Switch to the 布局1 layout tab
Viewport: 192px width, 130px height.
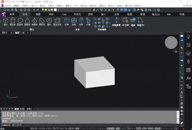tap(23, 109)
